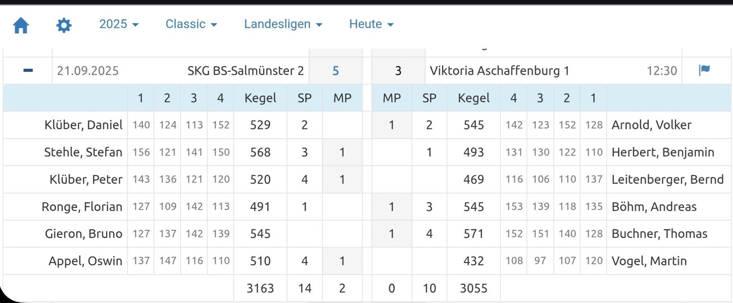Click the home icon
733x303 pixels.
[x=21, y=25]
